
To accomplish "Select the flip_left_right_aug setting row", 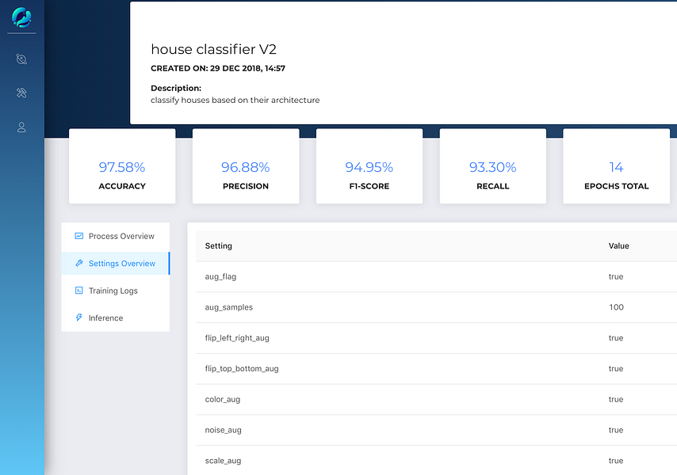I will coord(436,338).
